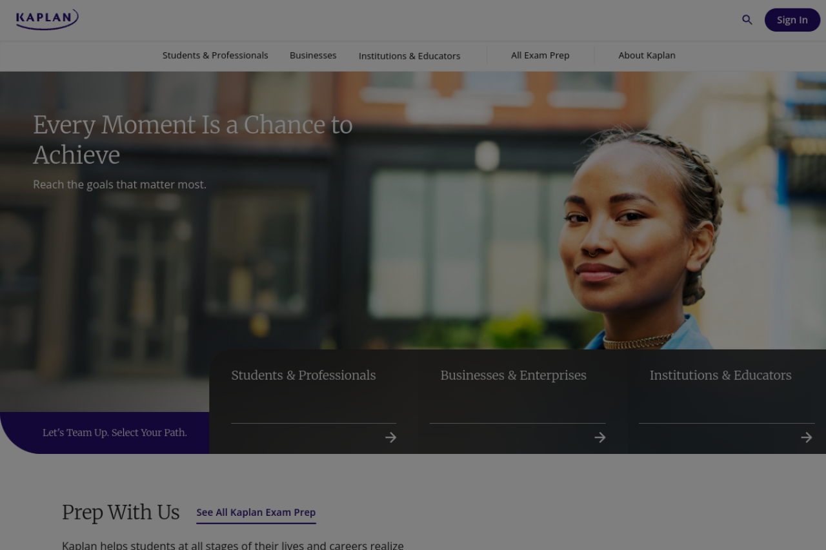Open the Students & Professionals nav menu
The width and height of the screenshot is (826, 550).
pyautogui.click(x=216, y=55)
